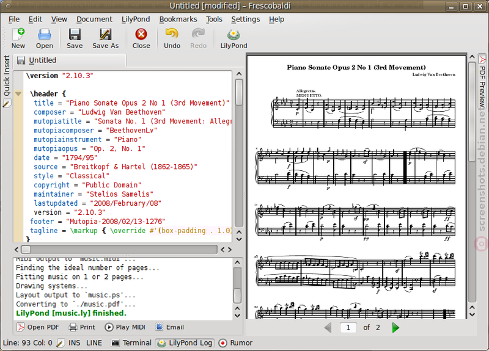The height and width of the screenshot is (351, 489).
Task: Click log panel scroll up arrow
Action: tap(237, 262)
